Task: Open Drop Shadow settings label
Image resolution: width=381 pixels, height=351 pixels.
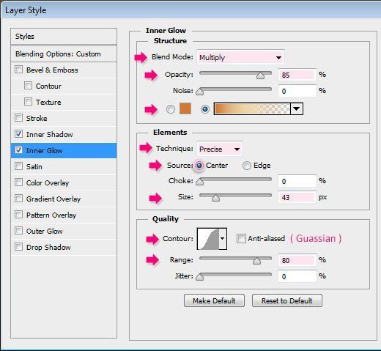Action: 48,247
